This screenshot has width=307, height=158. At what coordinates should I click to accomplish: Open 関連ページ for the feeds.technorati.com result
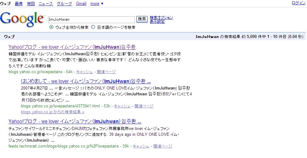tap(163, 146)
